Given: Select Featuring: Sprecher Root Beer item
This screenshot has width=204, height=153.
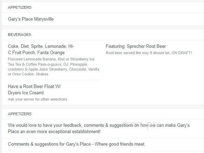Looking at the screenshot, I should pos(136,46).
